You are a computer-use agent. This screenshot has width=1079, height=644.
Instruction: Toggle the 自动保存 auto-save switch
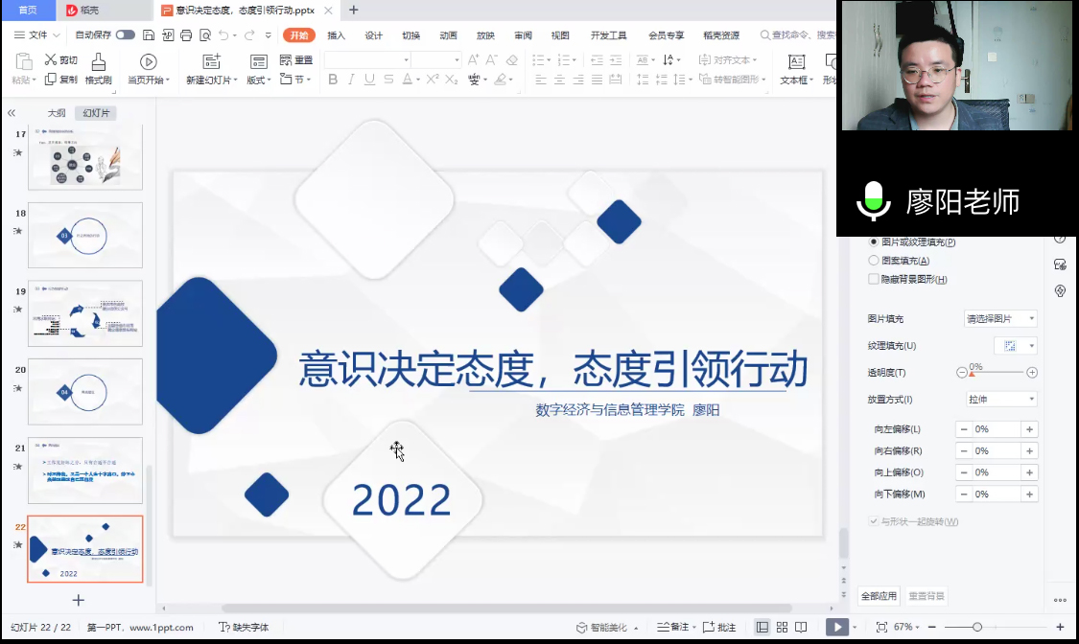(x=126, y=35)
